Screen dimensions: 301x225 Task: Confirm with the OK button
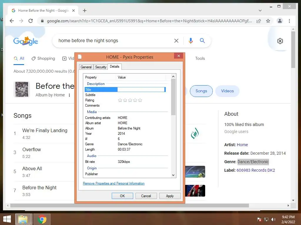[x=122, y=196]
